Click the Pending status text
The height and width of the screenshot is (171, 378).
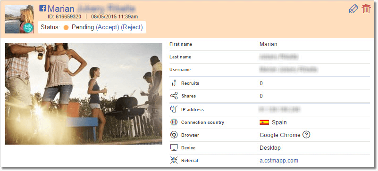pyautogui.click(x=83, y=27)
